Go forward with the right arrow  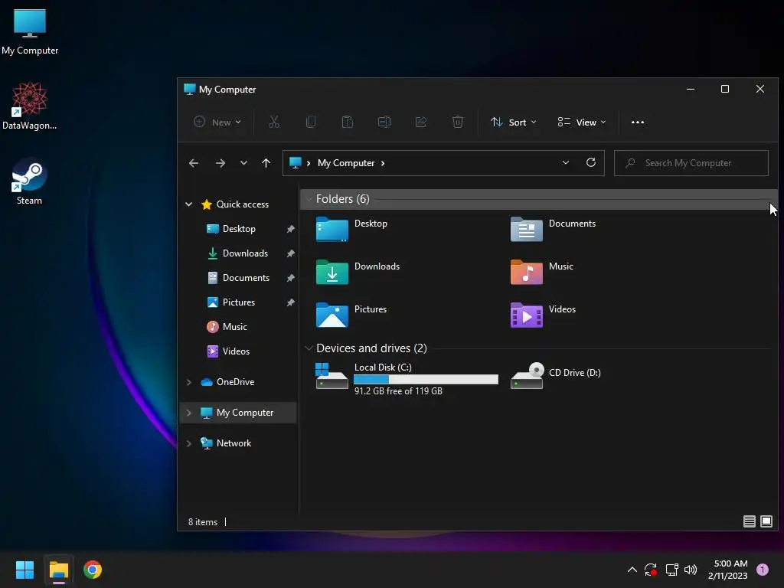point(220,163)
